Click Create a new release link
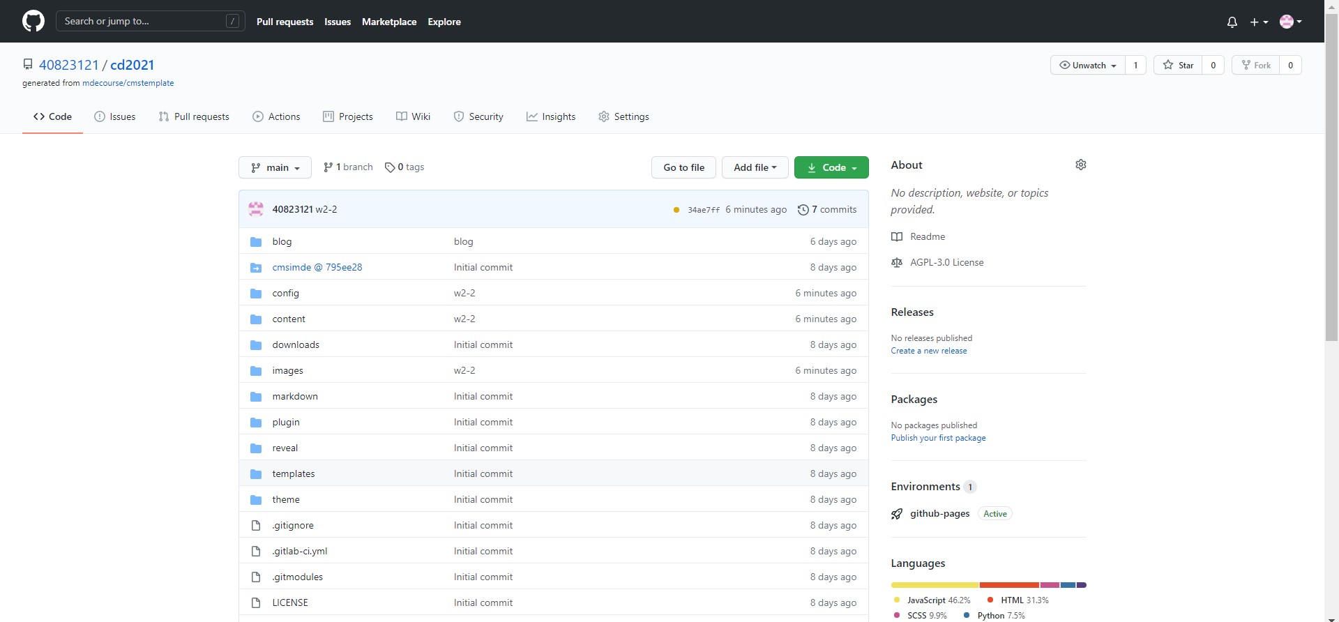 point(929,351)
